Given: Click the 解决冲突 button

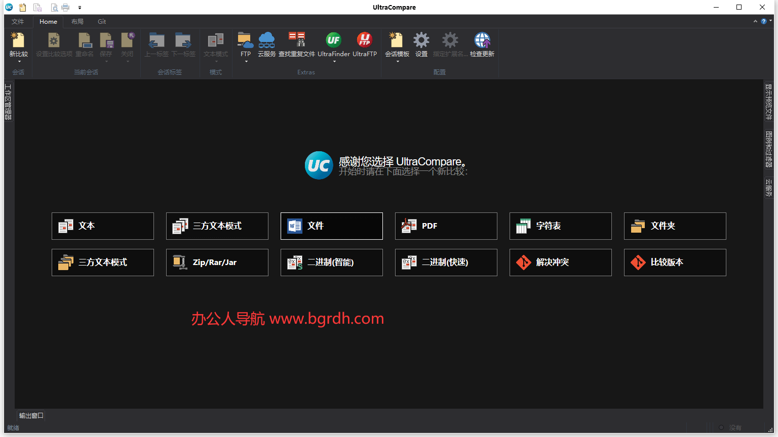Looking at the screenshot, I should pyautogui.click(x=561, y=263).
